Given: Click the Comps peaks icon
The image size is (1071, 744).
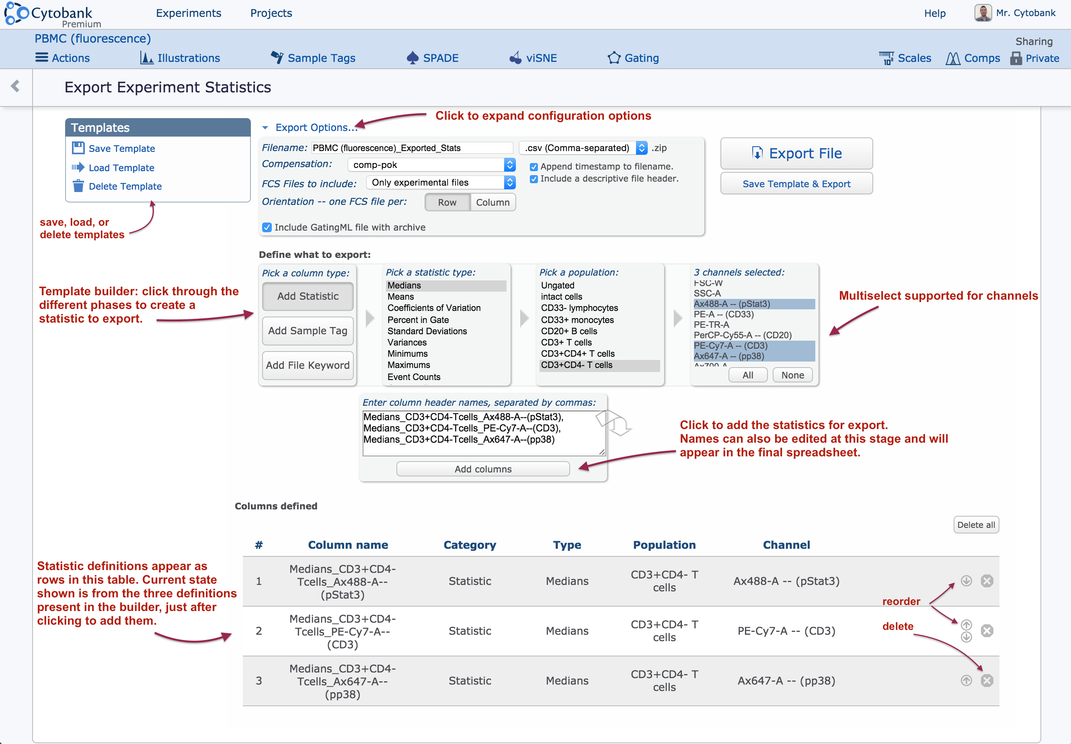Looking at the screenshot, I should [953, 58].
